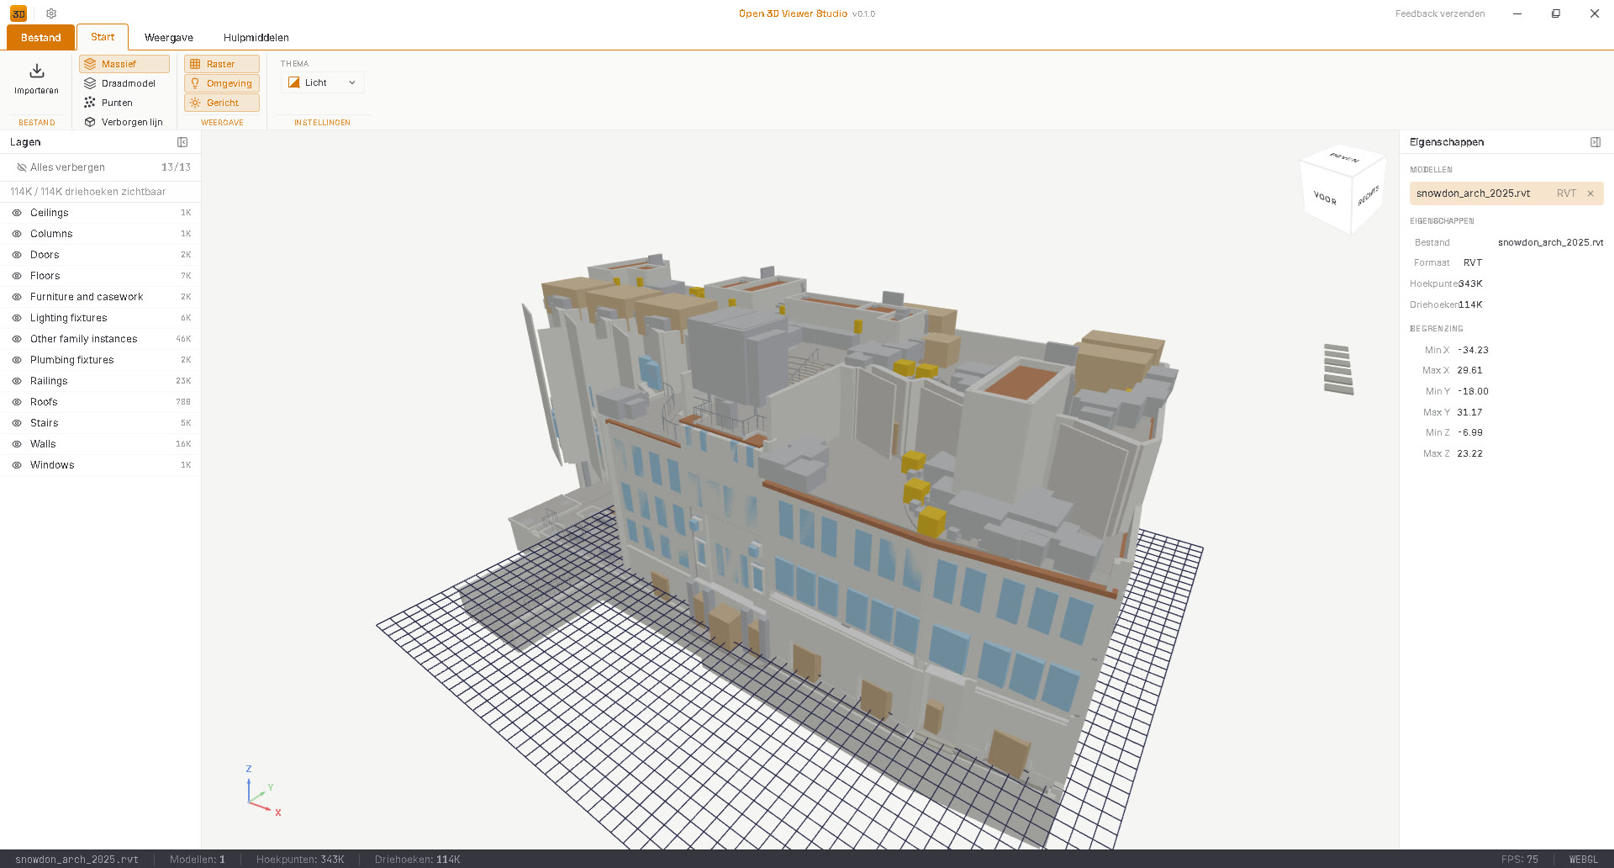Open the Thema Licht dropdown
1614x868 pixels.
[323, 82]
